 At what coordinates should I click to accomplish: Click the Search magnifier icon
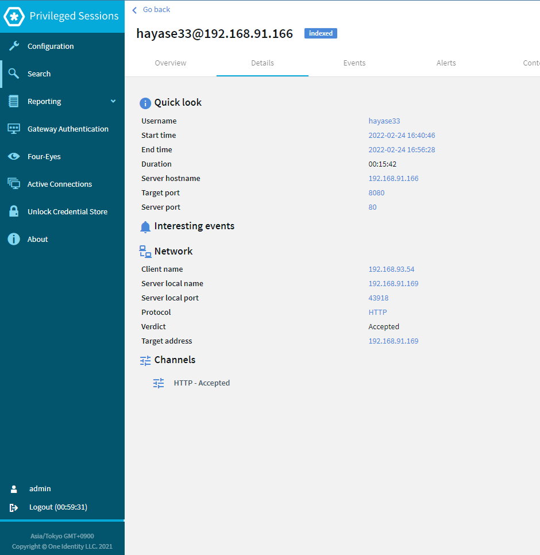pos(14,74)
